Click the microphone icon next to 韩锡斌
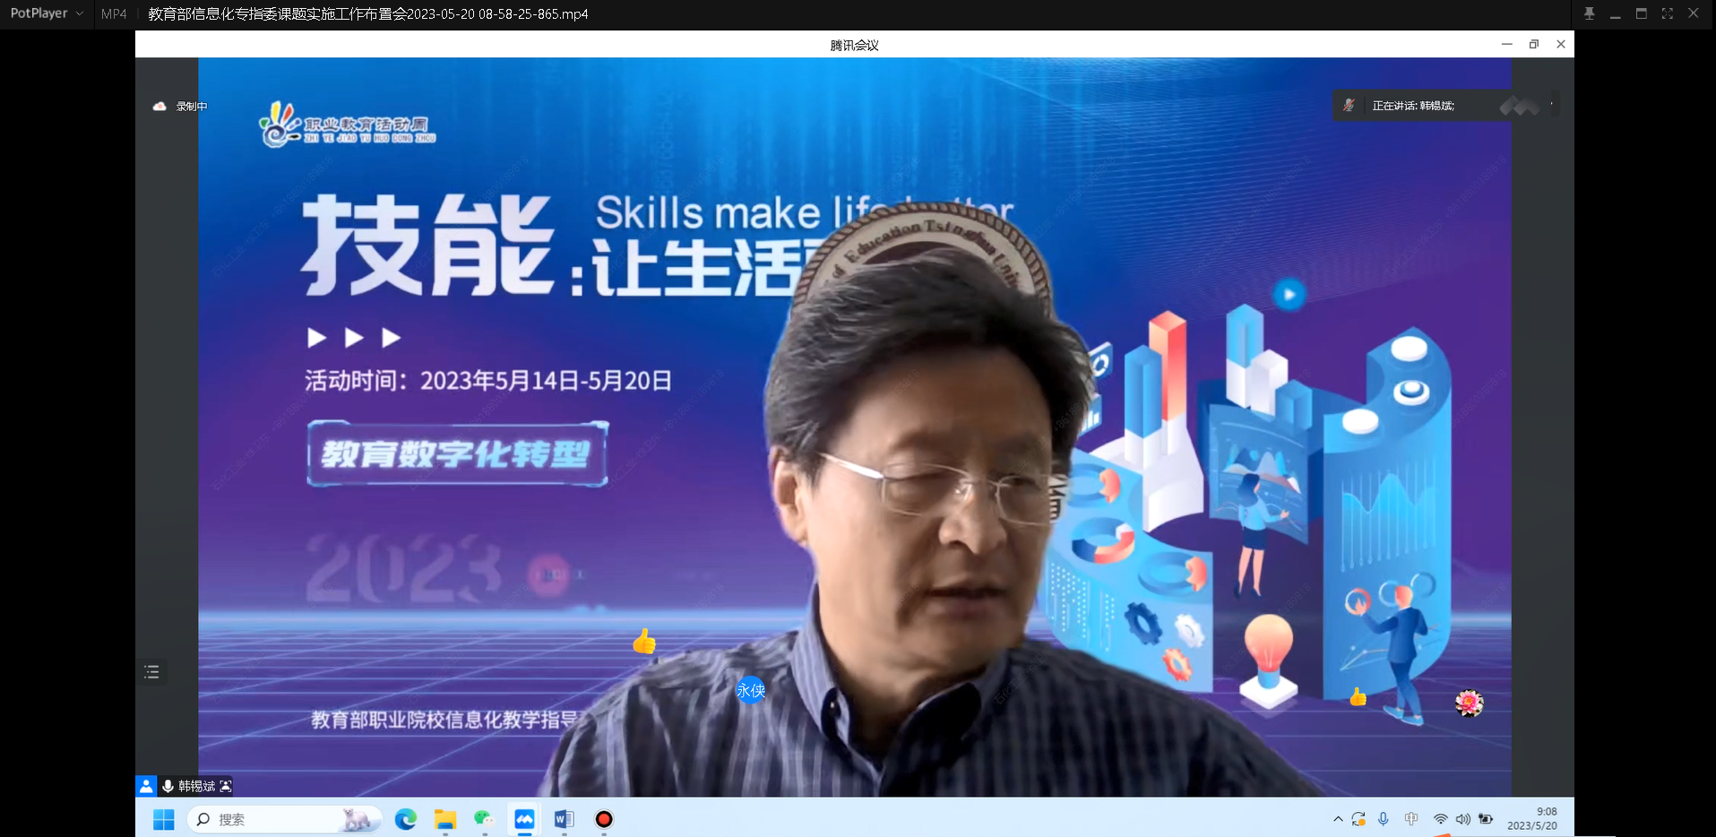The image size is (1716, 837). click(x=168, y=786)
